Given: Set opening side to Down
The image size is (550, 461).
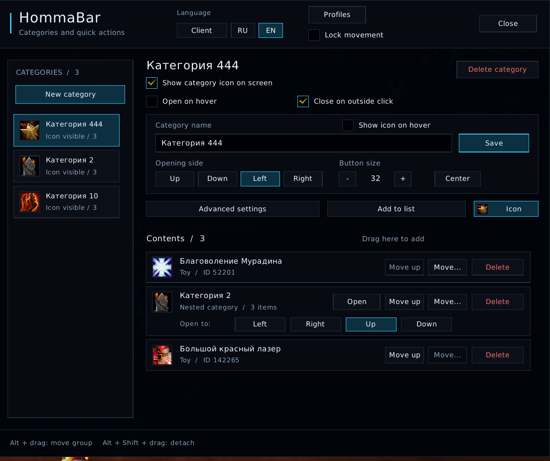Looking at the screenshot, I should (218, 178).
